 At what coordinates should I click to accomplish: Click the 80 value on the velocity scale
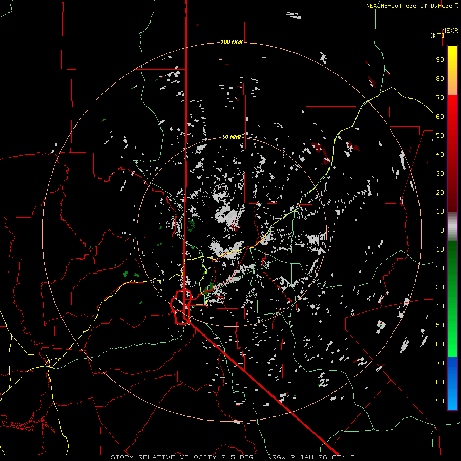point(440,78)
